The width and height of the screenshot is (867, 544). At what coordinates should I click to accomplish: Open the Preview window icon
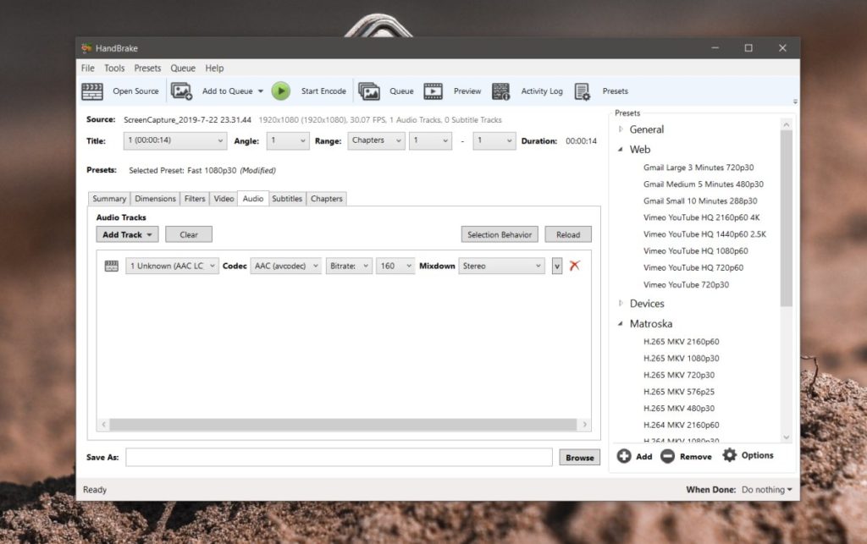tap(434, 91)
